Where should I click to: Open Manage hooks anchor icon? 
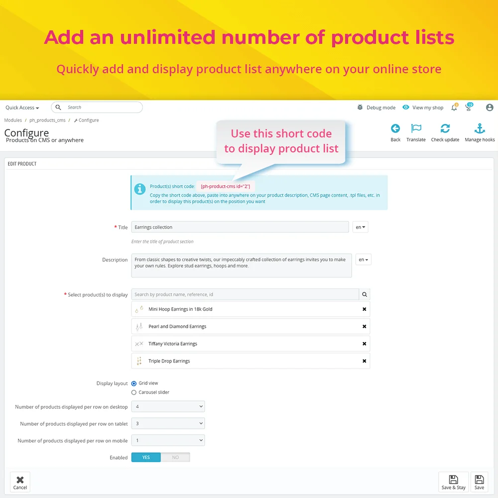[x=480, y=129]
